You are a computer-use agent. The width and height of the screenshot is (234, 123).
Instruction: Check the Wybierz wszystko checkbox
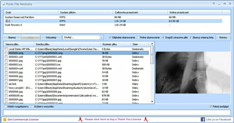[x=32, y=107]
